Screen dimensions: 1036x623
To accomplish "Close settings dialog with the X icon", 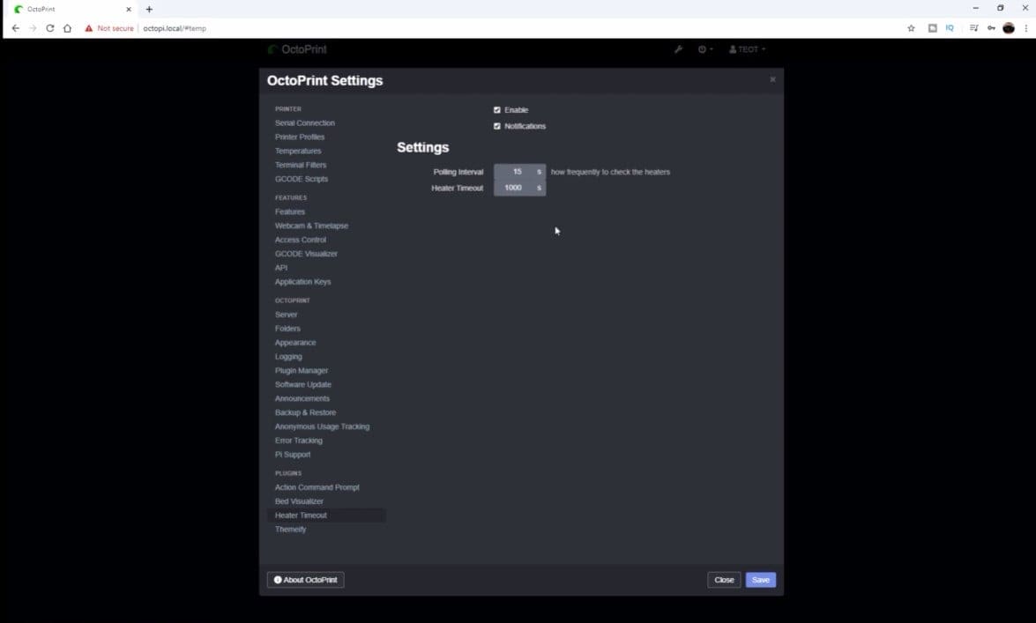I will coord(772,79).
